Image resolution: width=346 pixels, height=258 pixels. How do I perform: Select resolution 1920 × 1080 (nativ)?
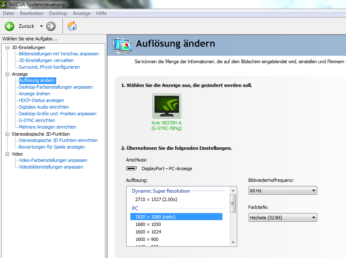(176, 217)
